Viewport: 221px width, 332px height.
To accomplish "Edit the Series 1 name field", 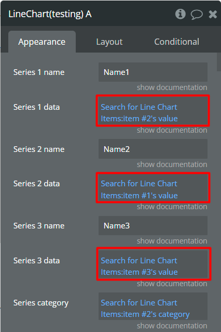I will pyautogui.click(x=153, y=72).
